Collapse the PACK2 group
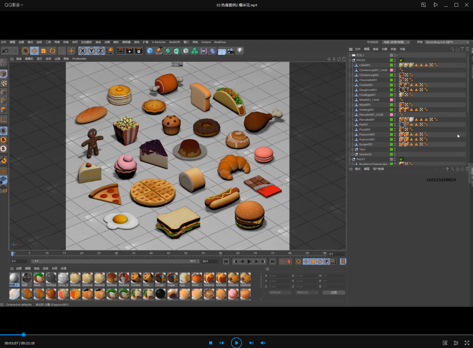 click(350, 60)
